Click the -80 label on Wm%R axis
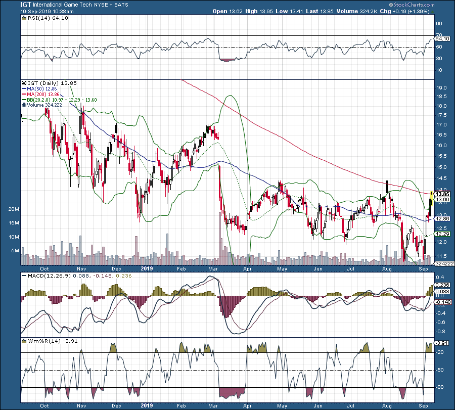The height and width of the screenshot is (410, 455). point(440,387)
